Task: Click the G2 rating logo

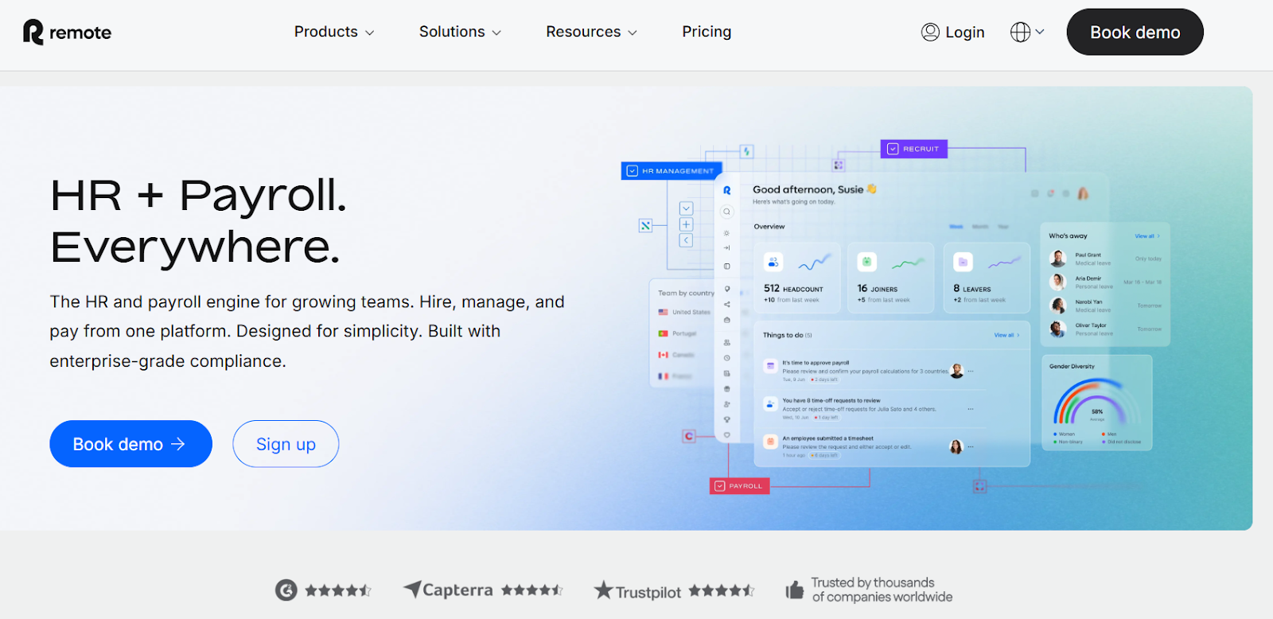Action: pyautogui.click(x=286, y=590)
